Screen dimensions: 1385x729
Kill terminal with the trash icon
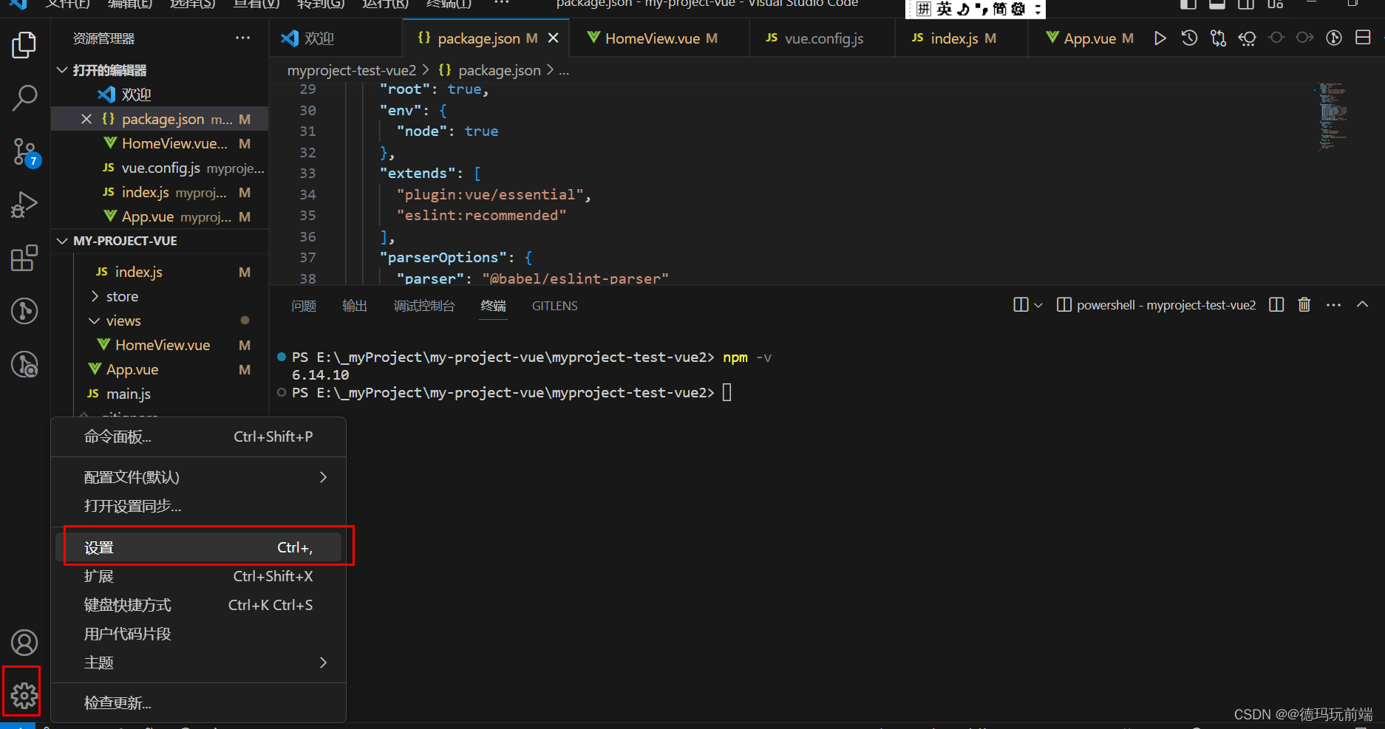click(1304, 304)
